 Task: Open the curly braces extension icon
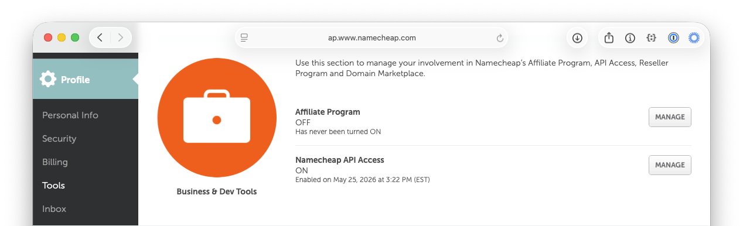coord(651,38)
